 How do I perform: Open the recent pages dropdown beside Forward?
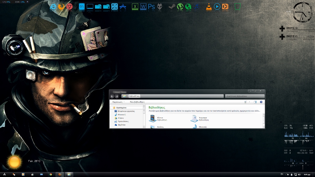120,96
